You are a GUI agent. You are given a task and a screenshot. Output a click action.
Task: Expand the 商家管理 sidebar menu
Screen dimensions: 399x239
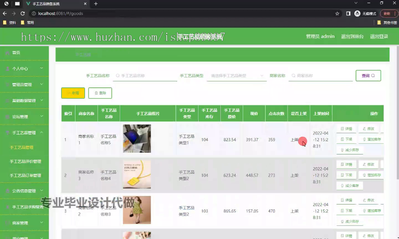pyautogui.click(x=24, y=223)
